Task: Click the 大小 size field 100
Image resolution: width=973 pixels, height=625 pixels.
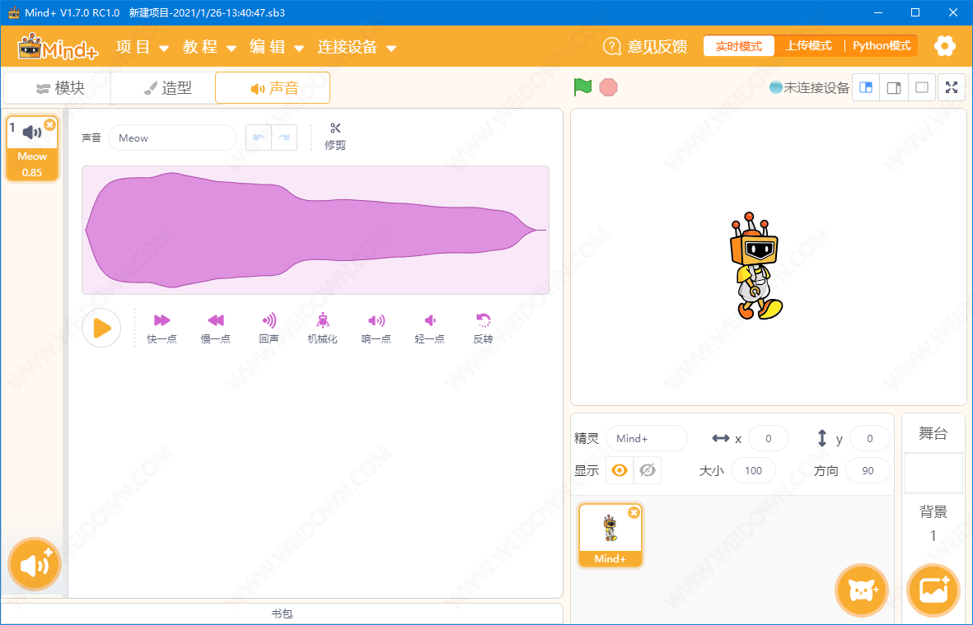Action: tap(753, 471)
